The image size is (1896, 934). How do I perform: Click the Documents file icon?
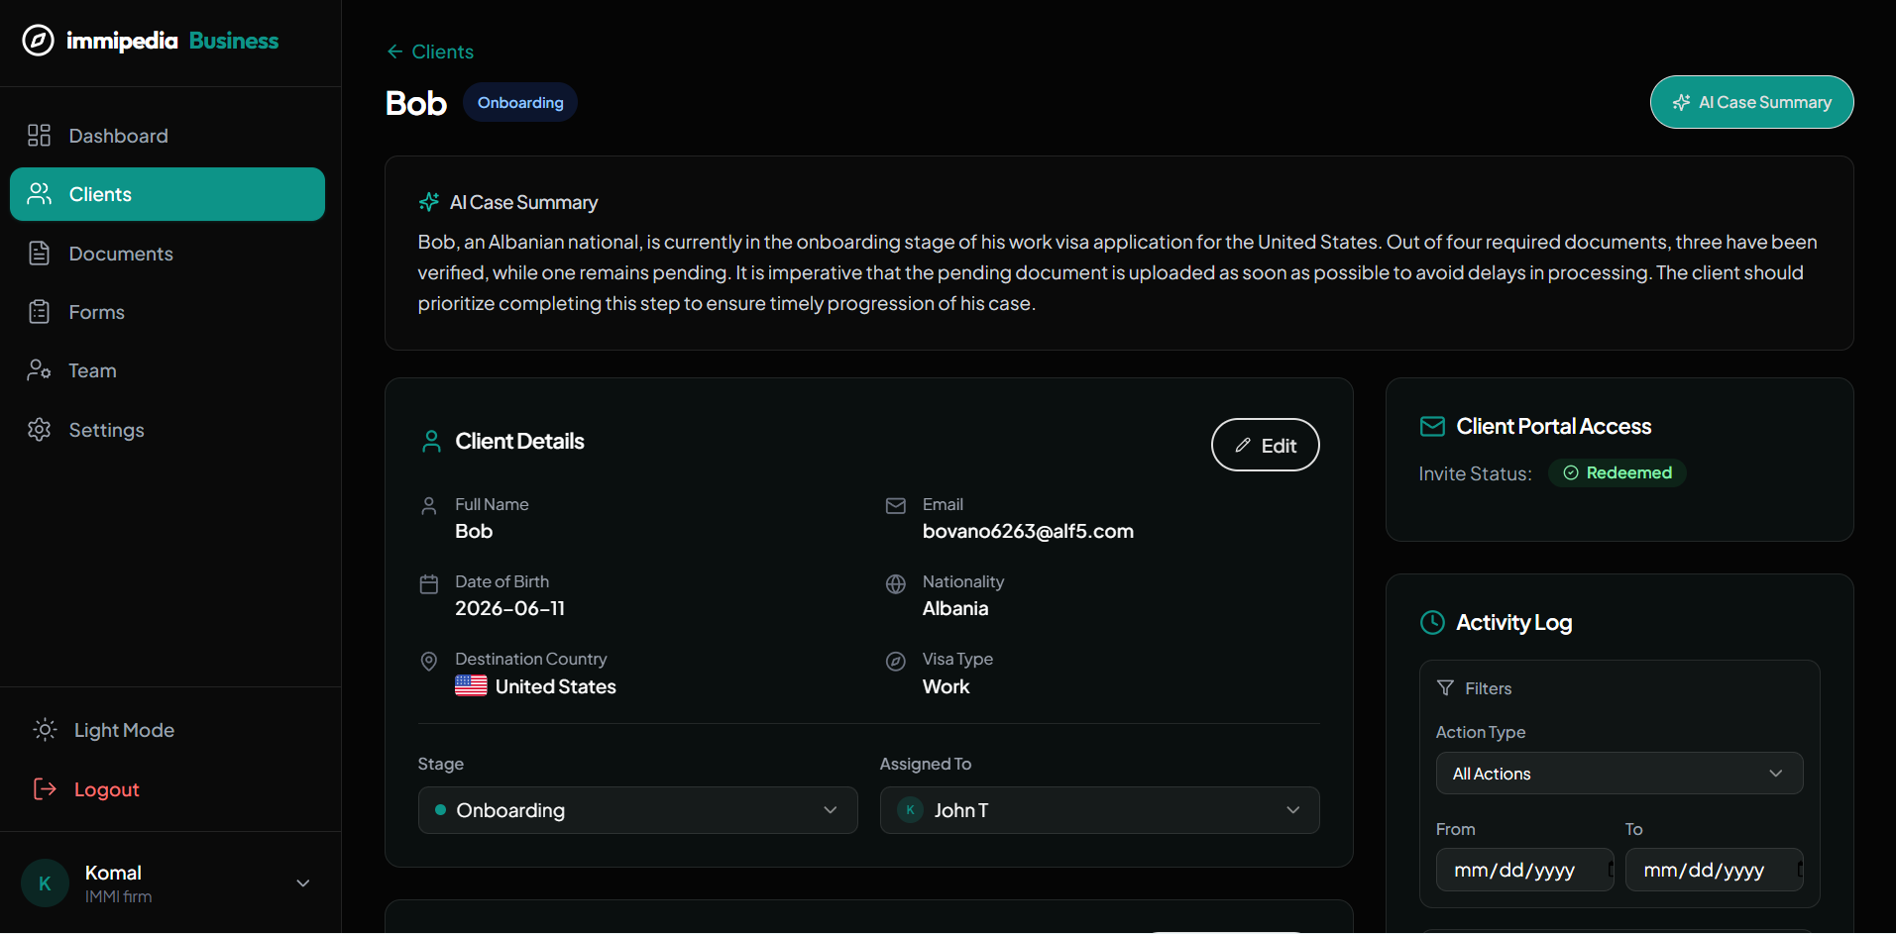coord(39,254)
